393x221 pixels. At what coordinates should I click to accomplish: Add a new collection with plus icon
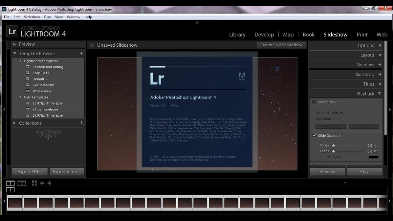tap(82, 123)
